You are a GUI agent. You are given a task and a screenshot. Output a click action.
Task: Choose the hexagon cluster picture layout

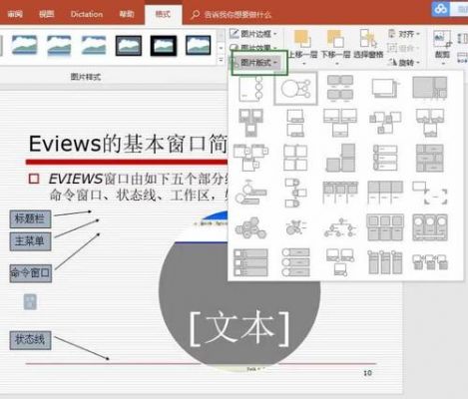250,227
